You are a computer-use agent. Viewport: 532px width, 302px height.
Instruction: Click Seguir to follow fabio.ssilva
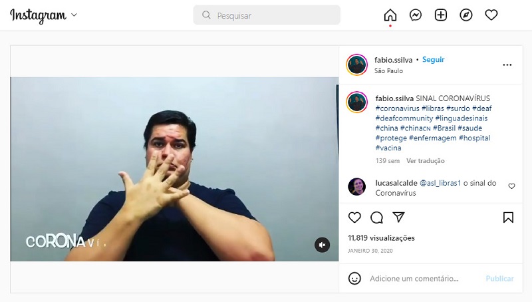(434, 60)
